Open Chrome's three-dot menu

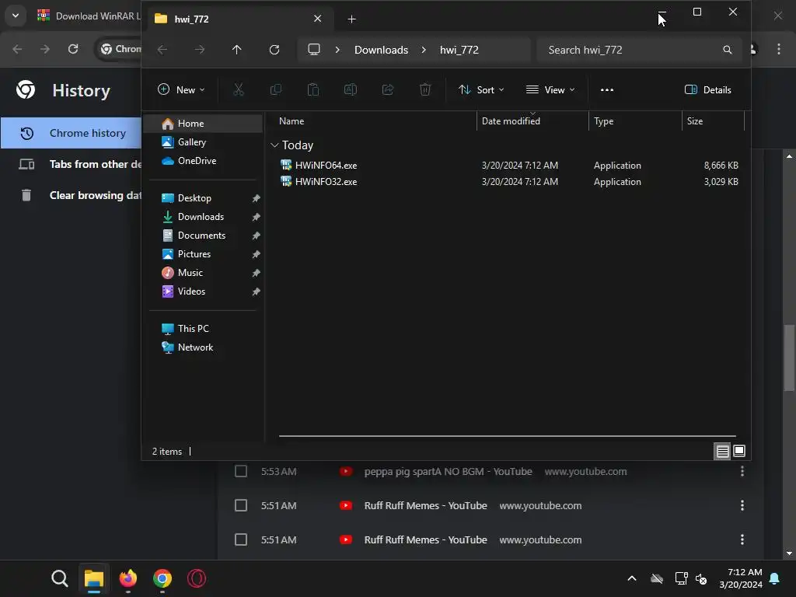pos(779,49)
